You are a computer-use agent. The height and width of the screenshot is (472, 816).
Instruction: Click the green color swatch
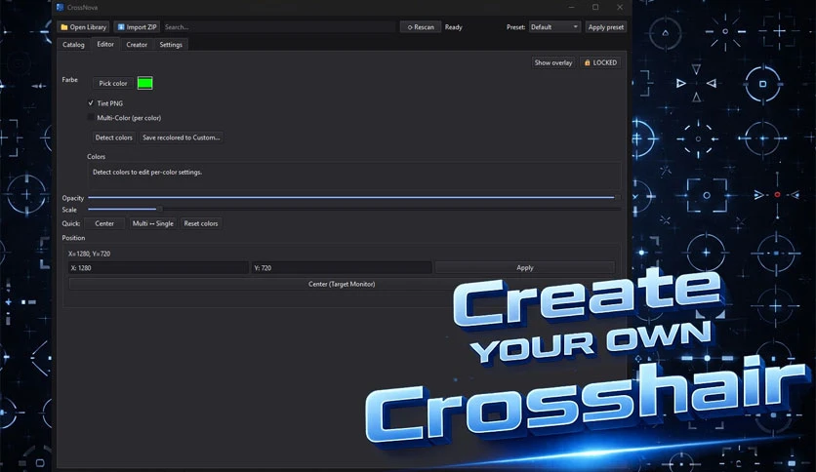[144, 83]
